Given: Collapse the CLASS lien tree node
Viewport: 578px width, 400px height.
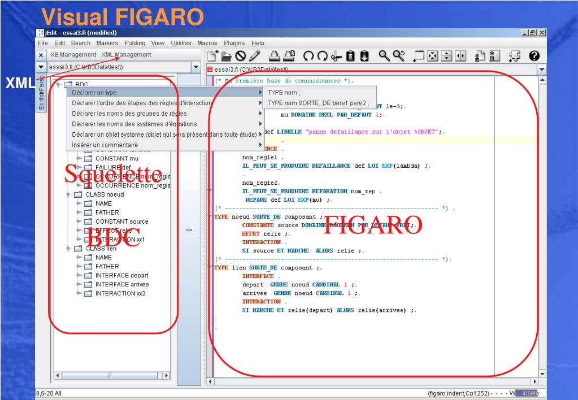Looking at the screenshot, I should (68, 249).
